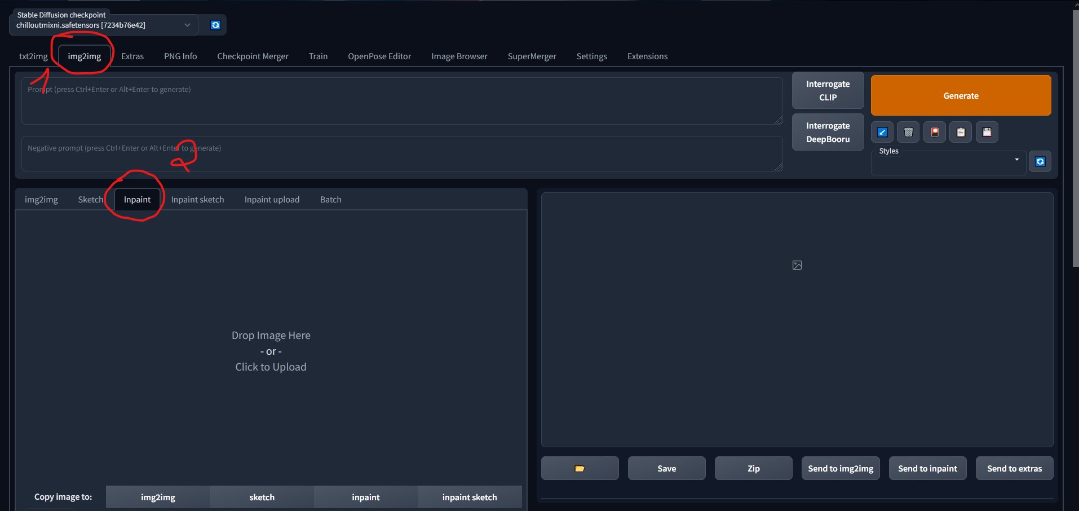
Task: Click the Send to extras button
Action: [1014, 468]
